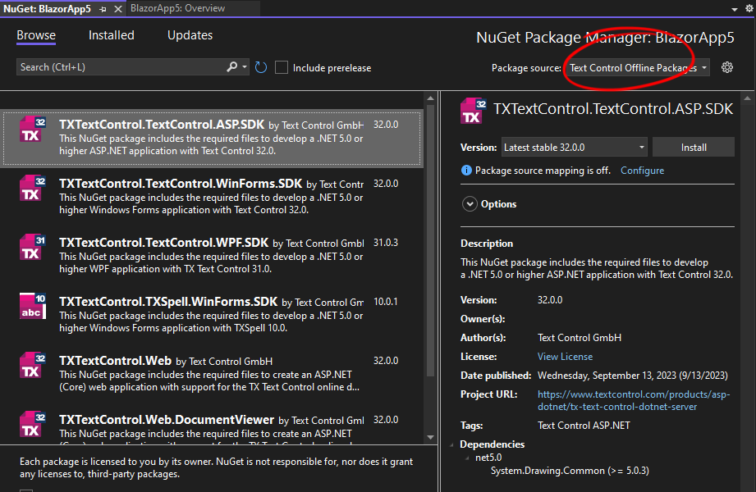Open search options dropdown arrow
Screen dimensions: 756x492
(x=245, y=67)
